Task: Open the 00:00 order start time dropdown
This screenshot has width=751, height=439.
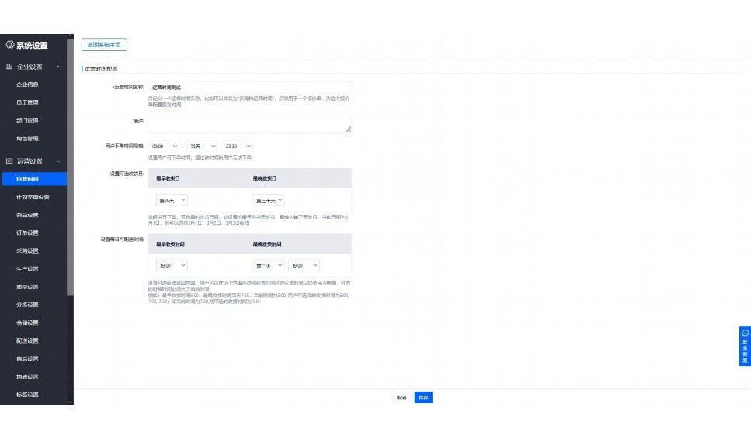Action: click(x=164, y=146)
